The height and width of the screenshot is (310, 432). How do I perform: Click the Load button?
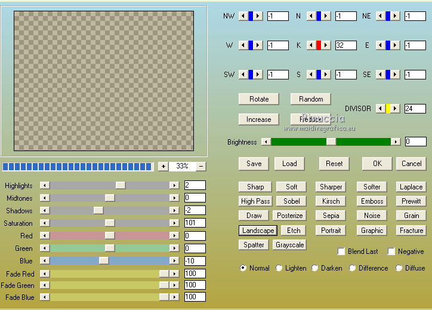(289, 164)
